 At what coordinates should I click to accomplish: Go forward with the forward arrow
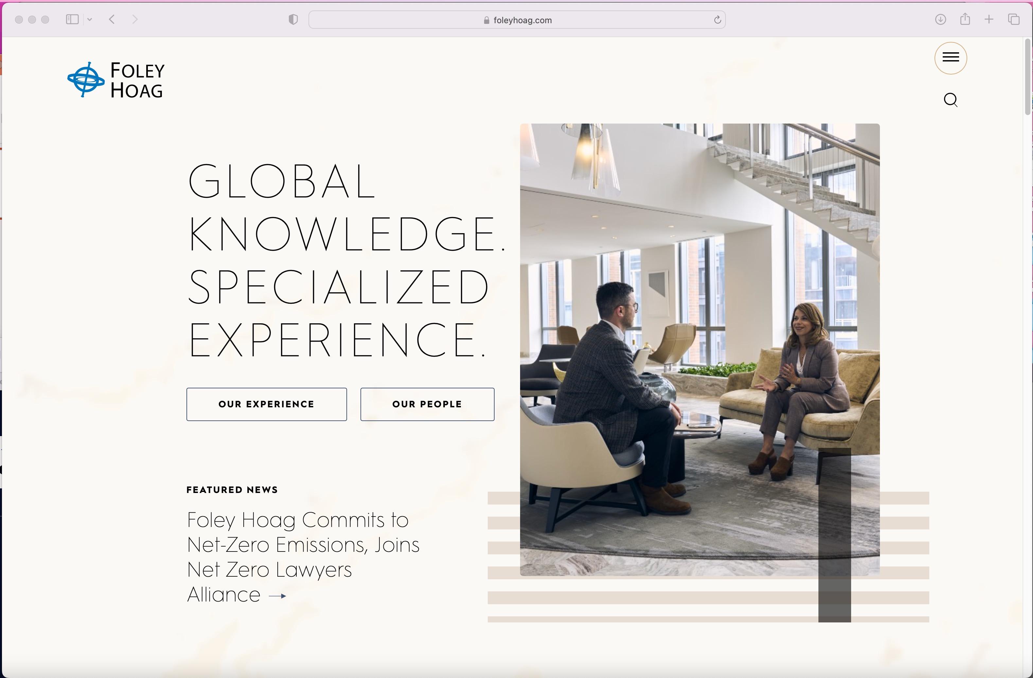pos(135,20)
